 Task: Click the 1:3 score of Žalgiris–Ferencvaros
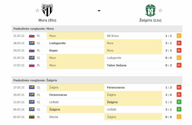[x=168, y=87]
